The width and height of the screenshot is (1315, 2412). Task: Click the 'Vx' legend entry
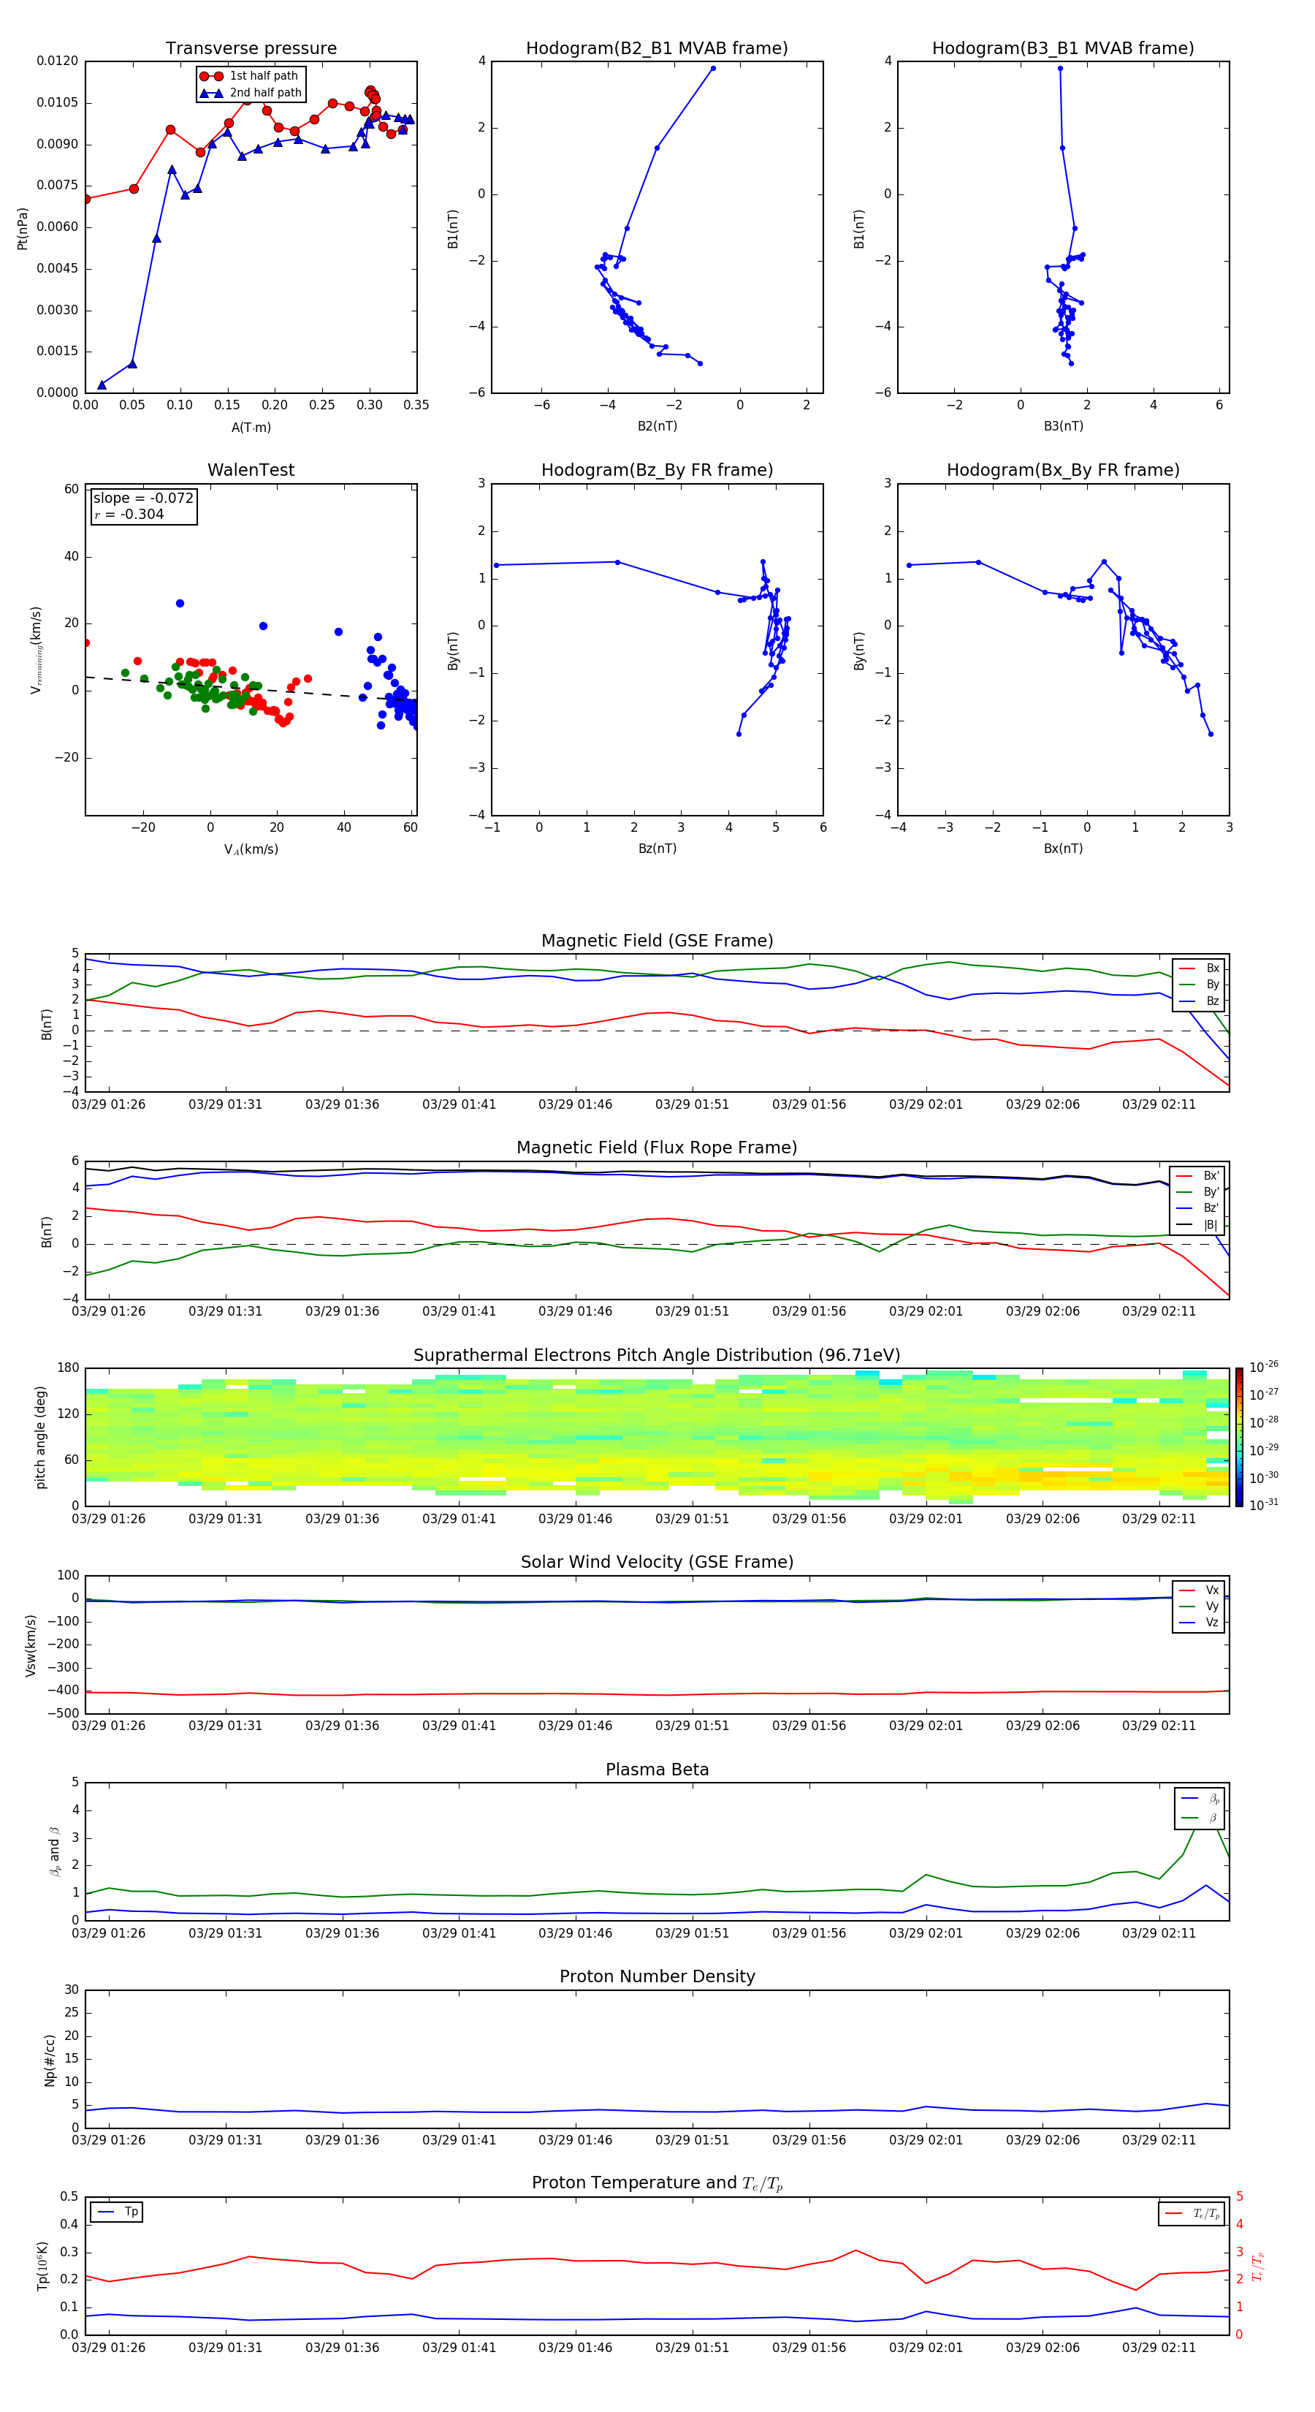coord(1199,1590)
